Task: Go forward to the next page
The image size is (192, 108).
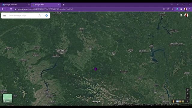Action: [x=7, y=9]
